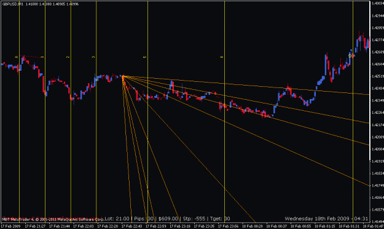
Task: Click the 1.42004 price axis label
Action: click(x=378, y=149)
